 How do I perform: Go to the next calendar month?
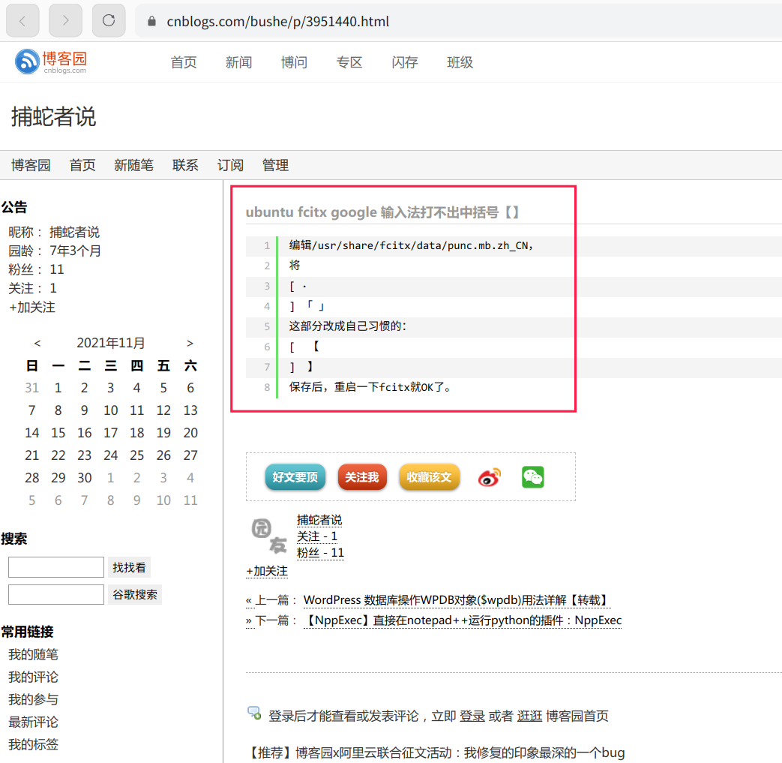pos(190,344)
